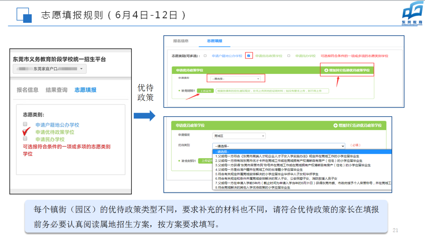Select 志愿填报 tab in the left panel
Screen dimensions: 425x238
pos(85,90)
